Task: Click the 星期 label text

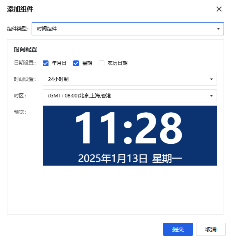Action: point(87,63)
